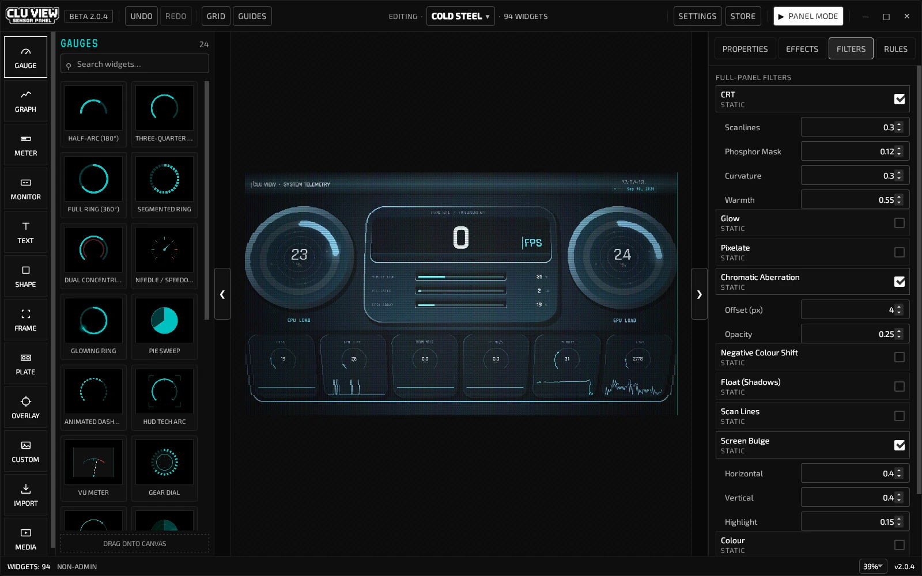Click the Import sidebar icon
Image resolution: width=922 pixels, height=576 pixels.
tap(25, 495)
